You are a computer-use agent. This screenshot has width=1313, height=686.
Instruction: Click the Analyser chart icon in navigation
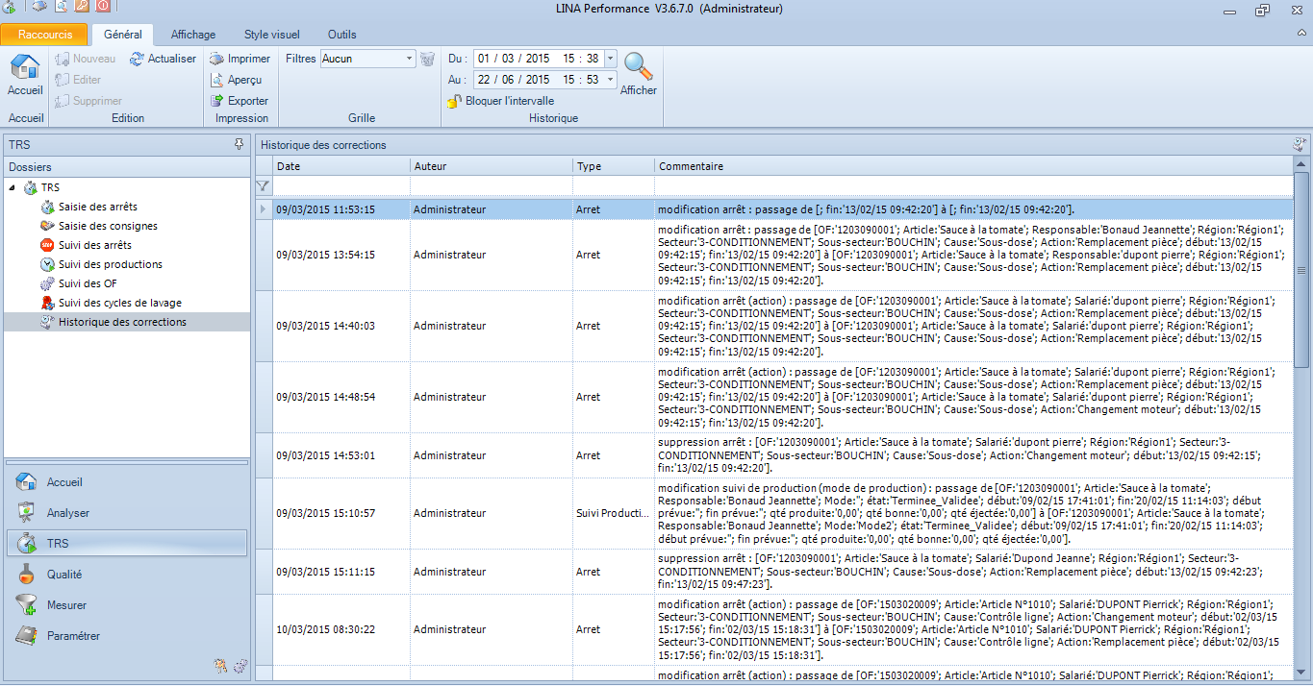click(x=27, y=513)
